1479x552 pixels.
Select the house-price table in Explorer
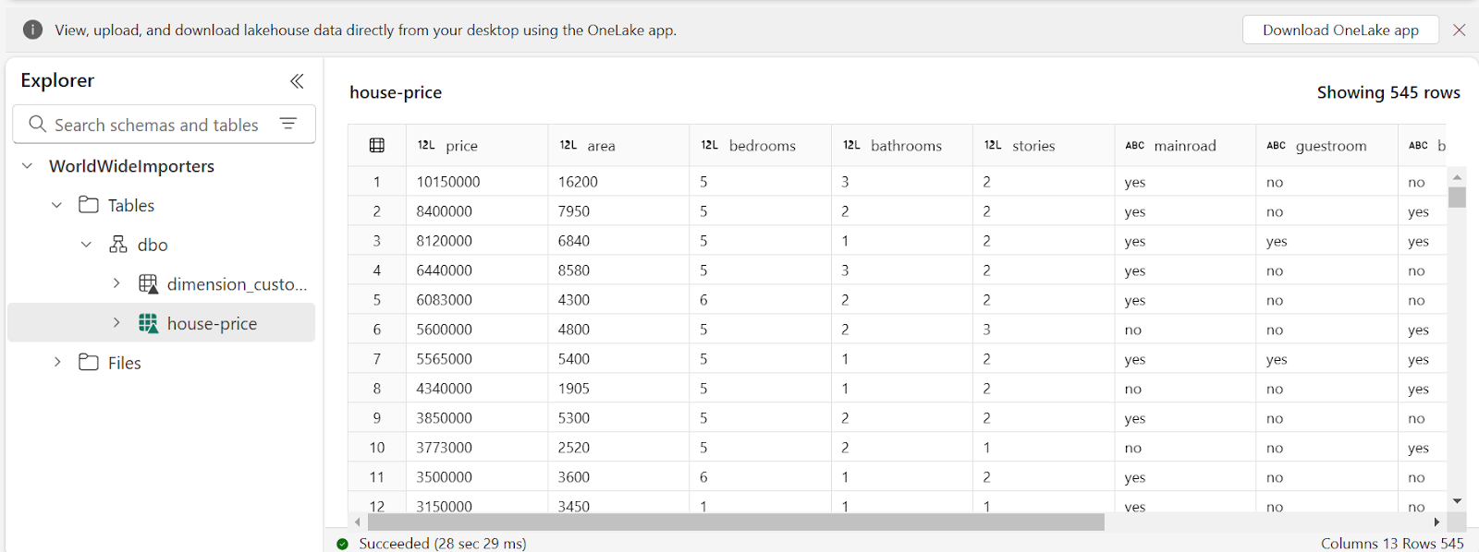pyautogui.click(x=162, y=323)
